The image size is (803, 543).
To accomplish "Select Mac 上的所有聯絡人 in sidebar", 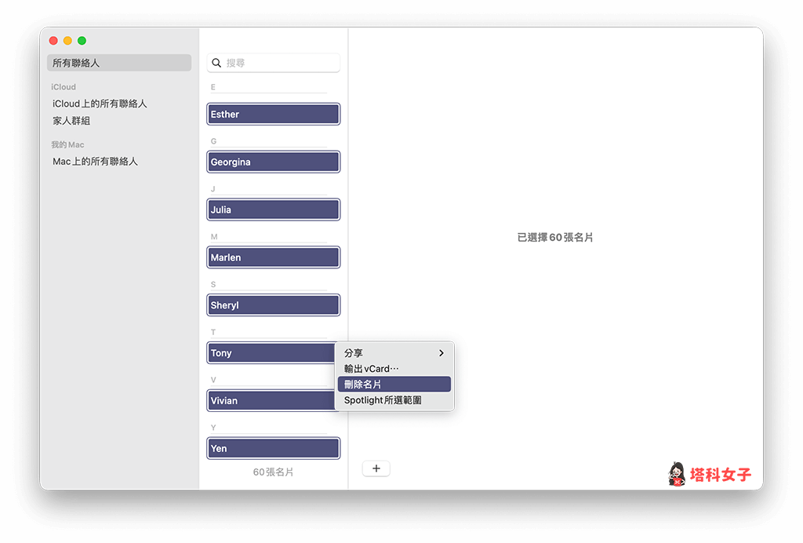I will point(95,162).
